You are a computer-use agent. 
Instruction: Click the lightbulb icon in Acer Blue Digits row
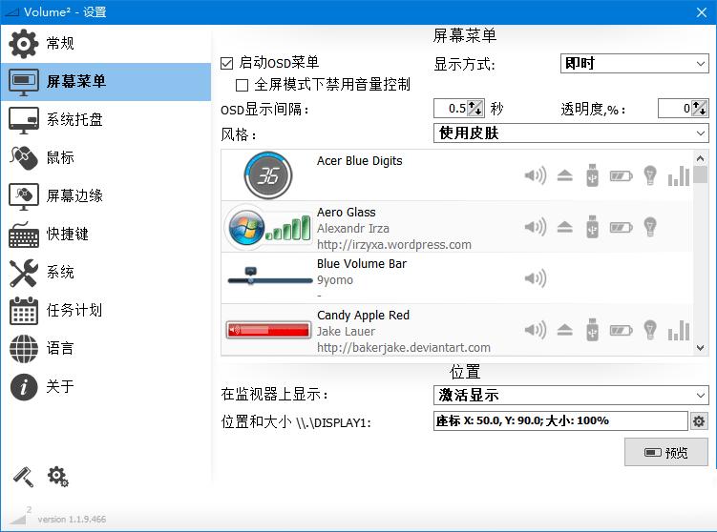(x=650, y=175)
